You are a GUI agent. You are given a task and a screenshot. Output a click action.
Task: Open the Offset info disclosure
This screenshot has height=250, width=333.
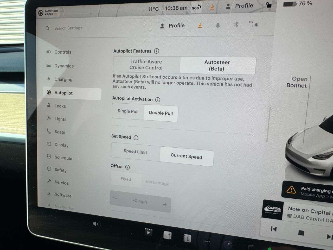coord(127,167)
